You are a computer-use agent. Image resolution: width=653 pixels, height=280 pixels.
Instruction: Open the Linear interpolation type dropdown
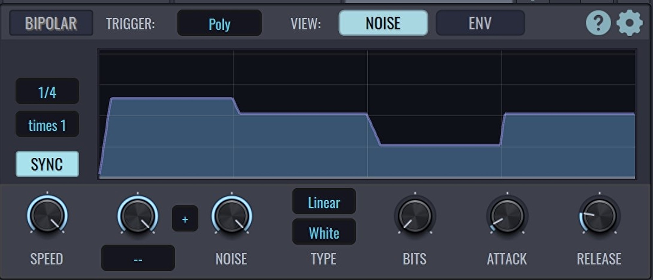(x=324, y=202)
